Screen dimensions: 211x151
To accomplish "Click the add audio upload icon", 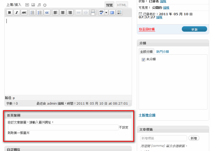I will click(x=39, y=5).
